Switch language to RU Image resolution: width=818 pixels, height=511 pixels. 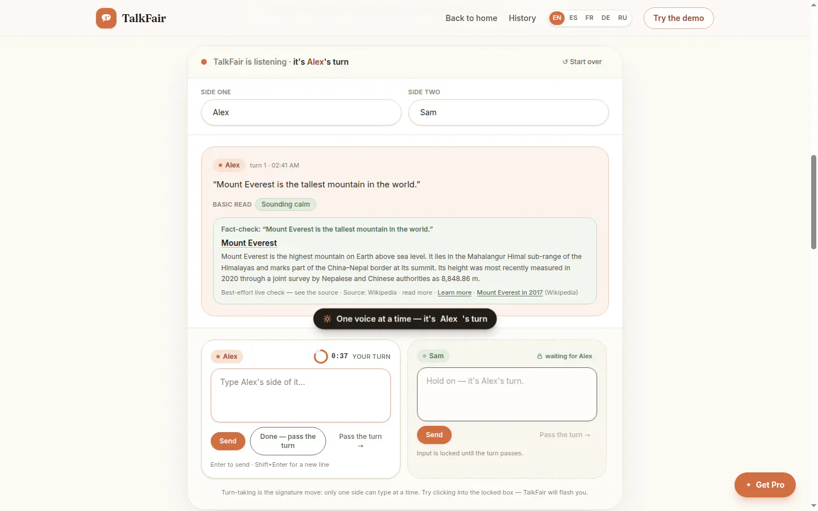pos(623,18)
